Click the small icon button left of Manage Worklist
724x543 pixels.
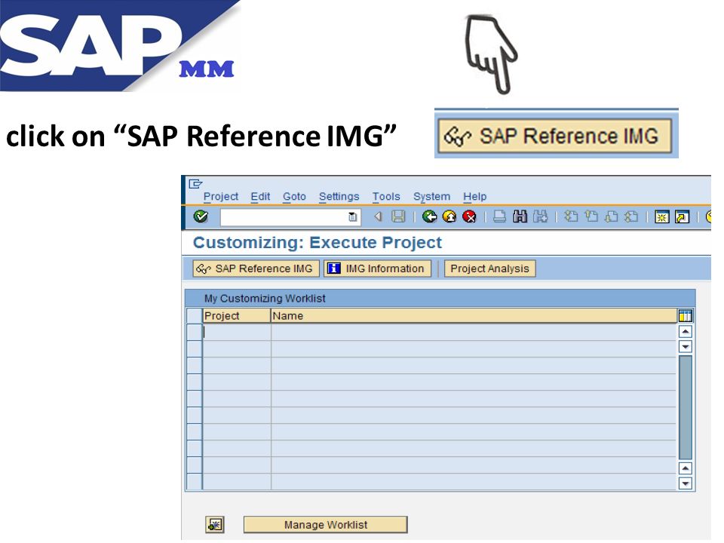[215, 525]
